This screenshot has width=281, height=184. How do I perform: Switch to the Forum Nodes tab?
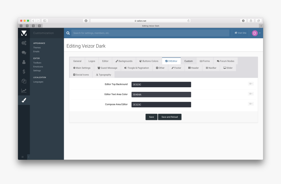226,61
